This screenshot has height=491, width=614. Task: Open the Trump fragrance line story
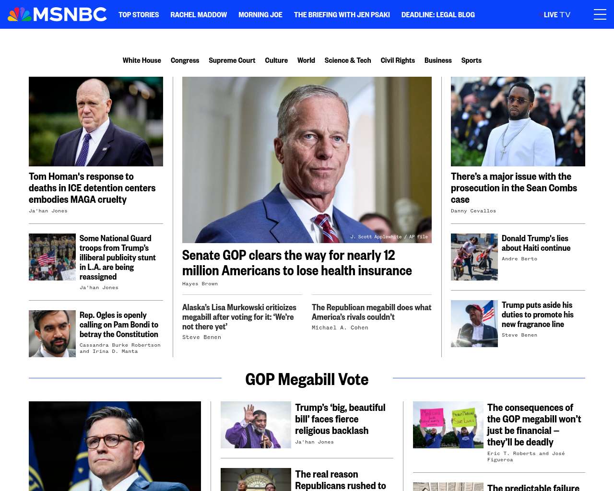(x=537, y=315)
